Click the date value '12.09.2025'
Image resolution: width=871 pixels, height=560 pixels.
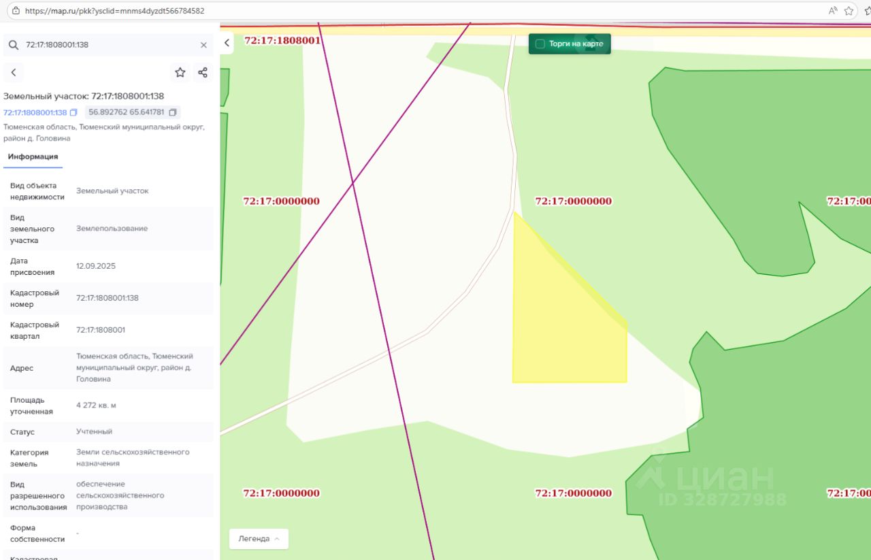(96, 266)
